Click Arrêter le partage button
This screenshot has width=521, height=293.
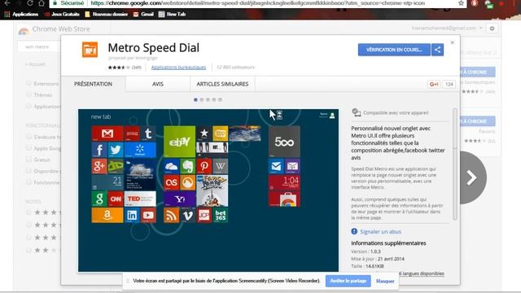(348, 281)
